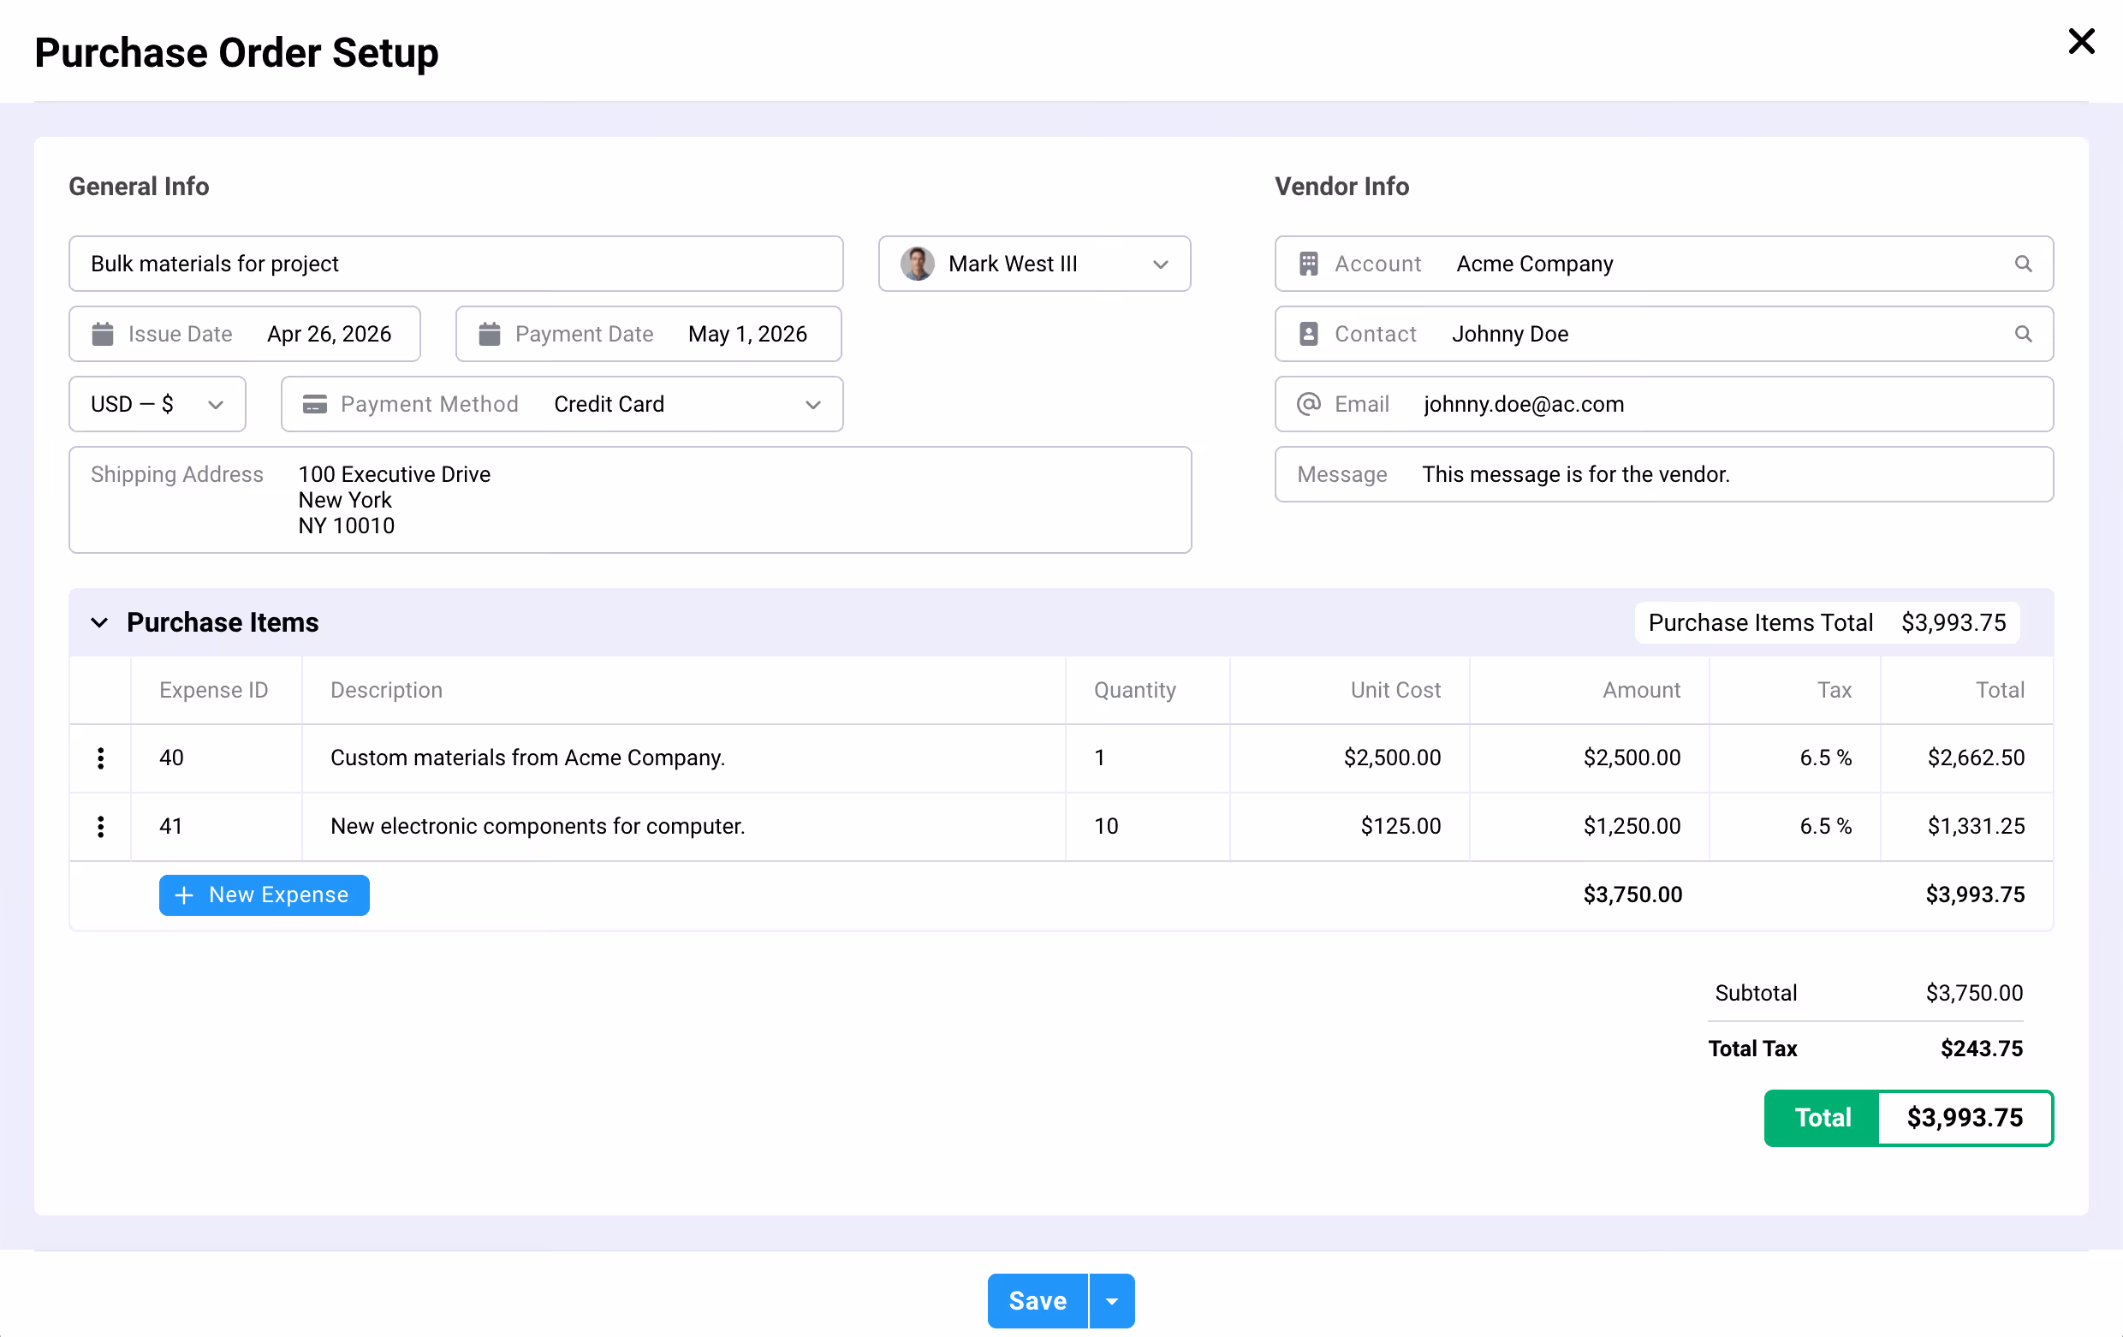The height and width of the screenshot is (1337, 2123).
Task: Open the Payment Date calendar icon
Action: (x=490, y=334)
